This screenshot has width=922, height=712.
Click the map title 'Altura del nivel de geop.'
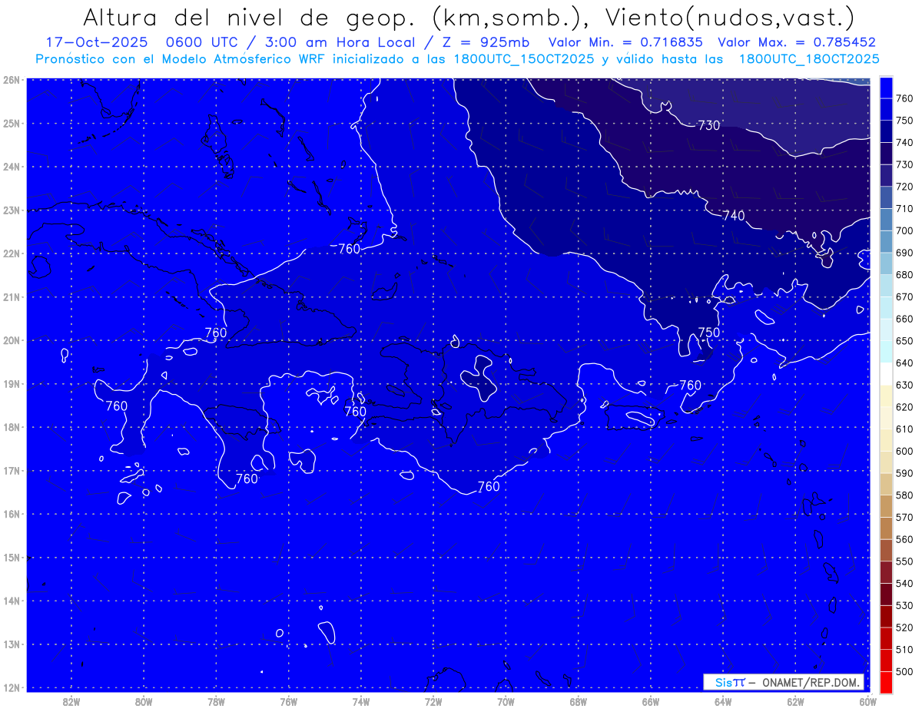click(x=250, y=18)
